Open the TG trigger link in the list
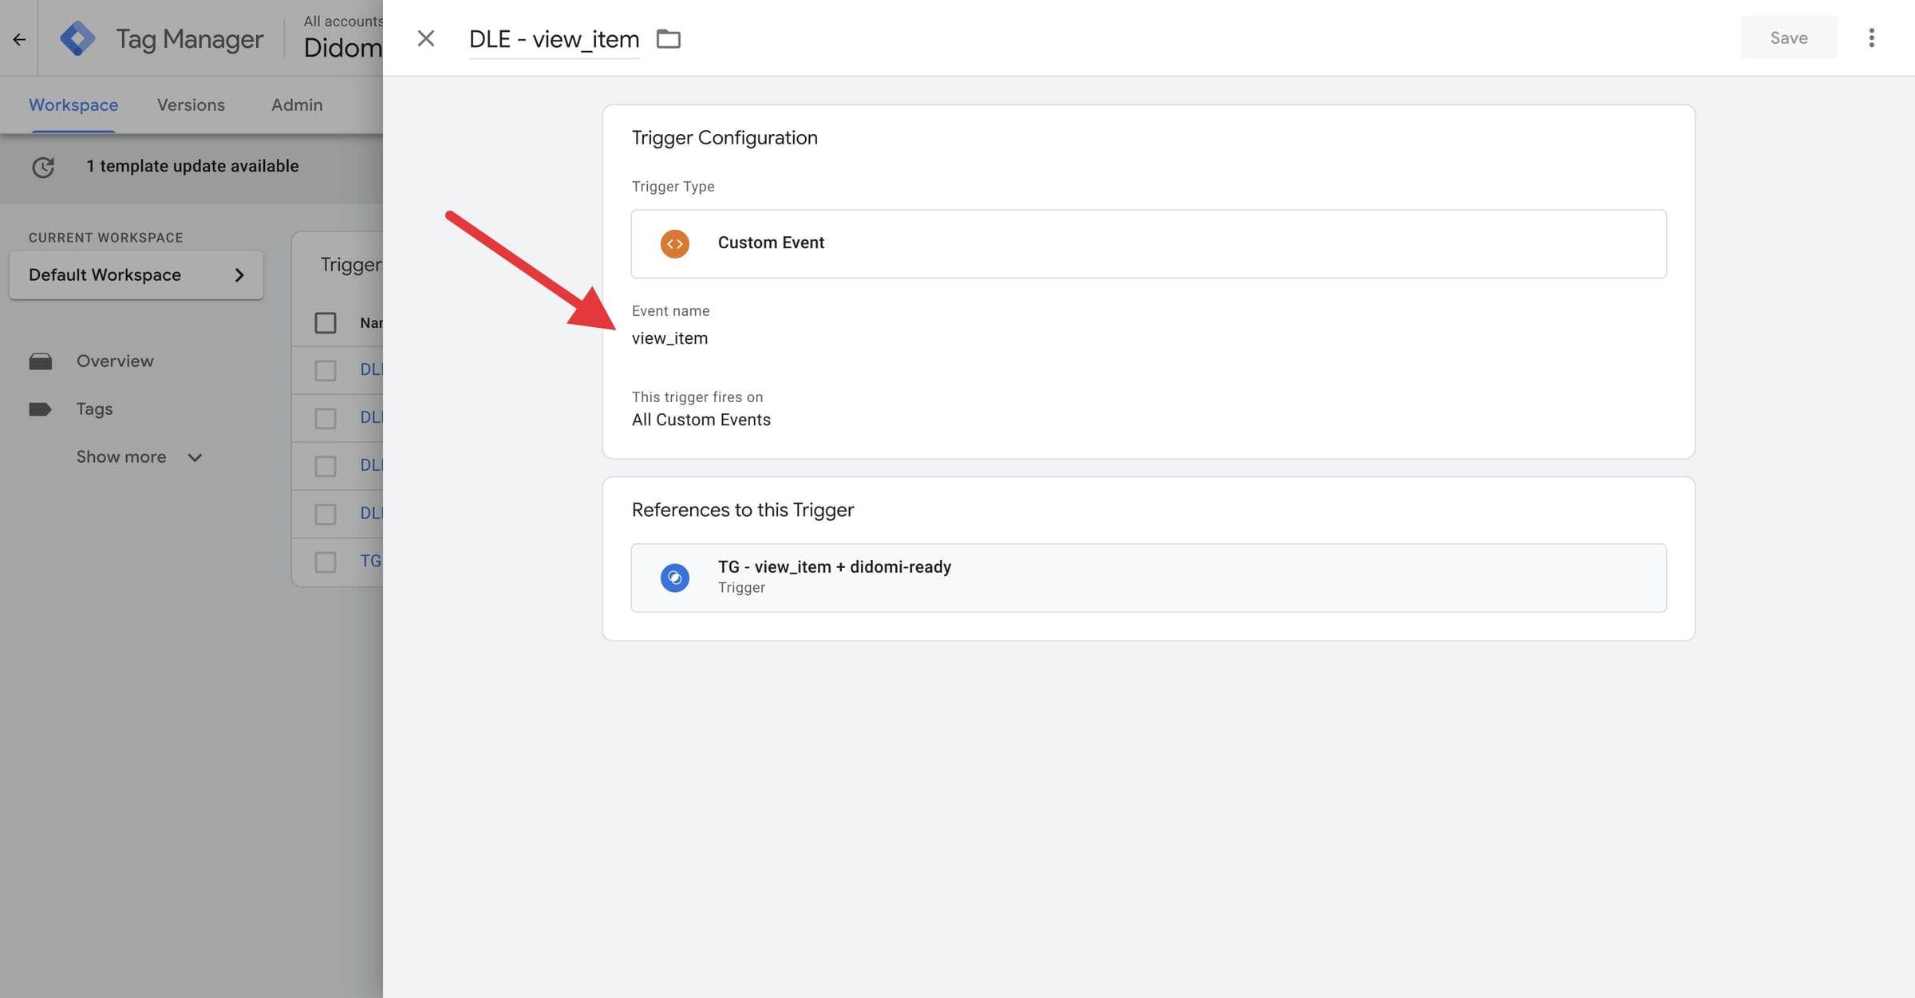The image size is (1915, 998). point(371,561)
